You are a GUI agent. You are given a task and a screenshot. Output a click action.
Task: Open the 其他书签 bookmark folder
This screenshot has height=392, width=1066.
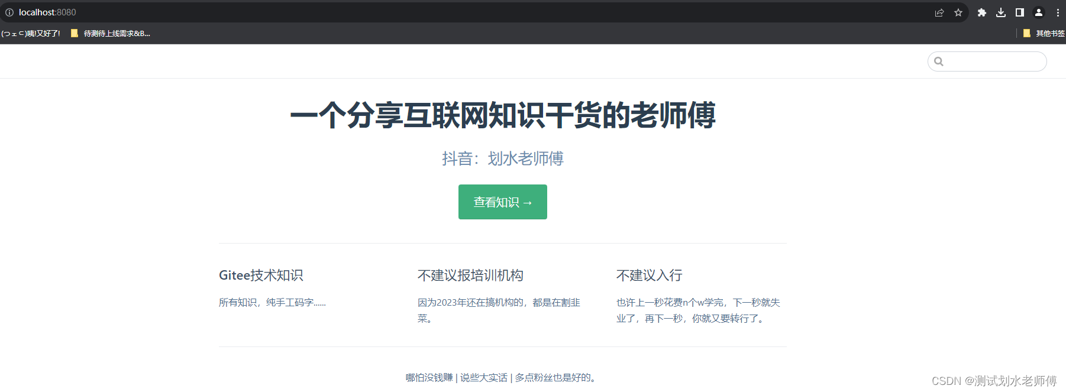[1044, 34]
